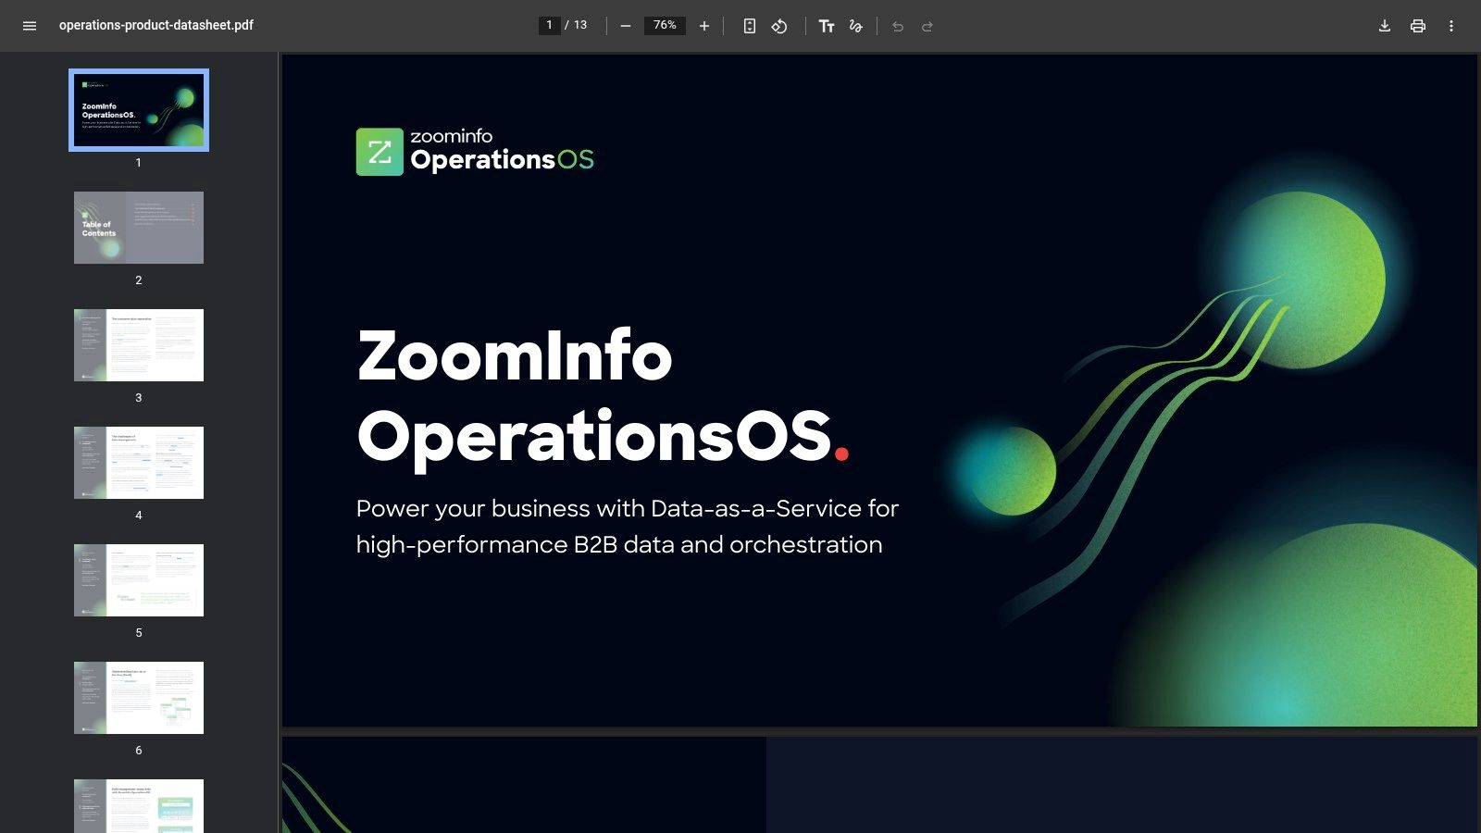Open page 2 Table of Contents thumbnail
Screen dimensions: 1481x833
(x=139, y=228)
